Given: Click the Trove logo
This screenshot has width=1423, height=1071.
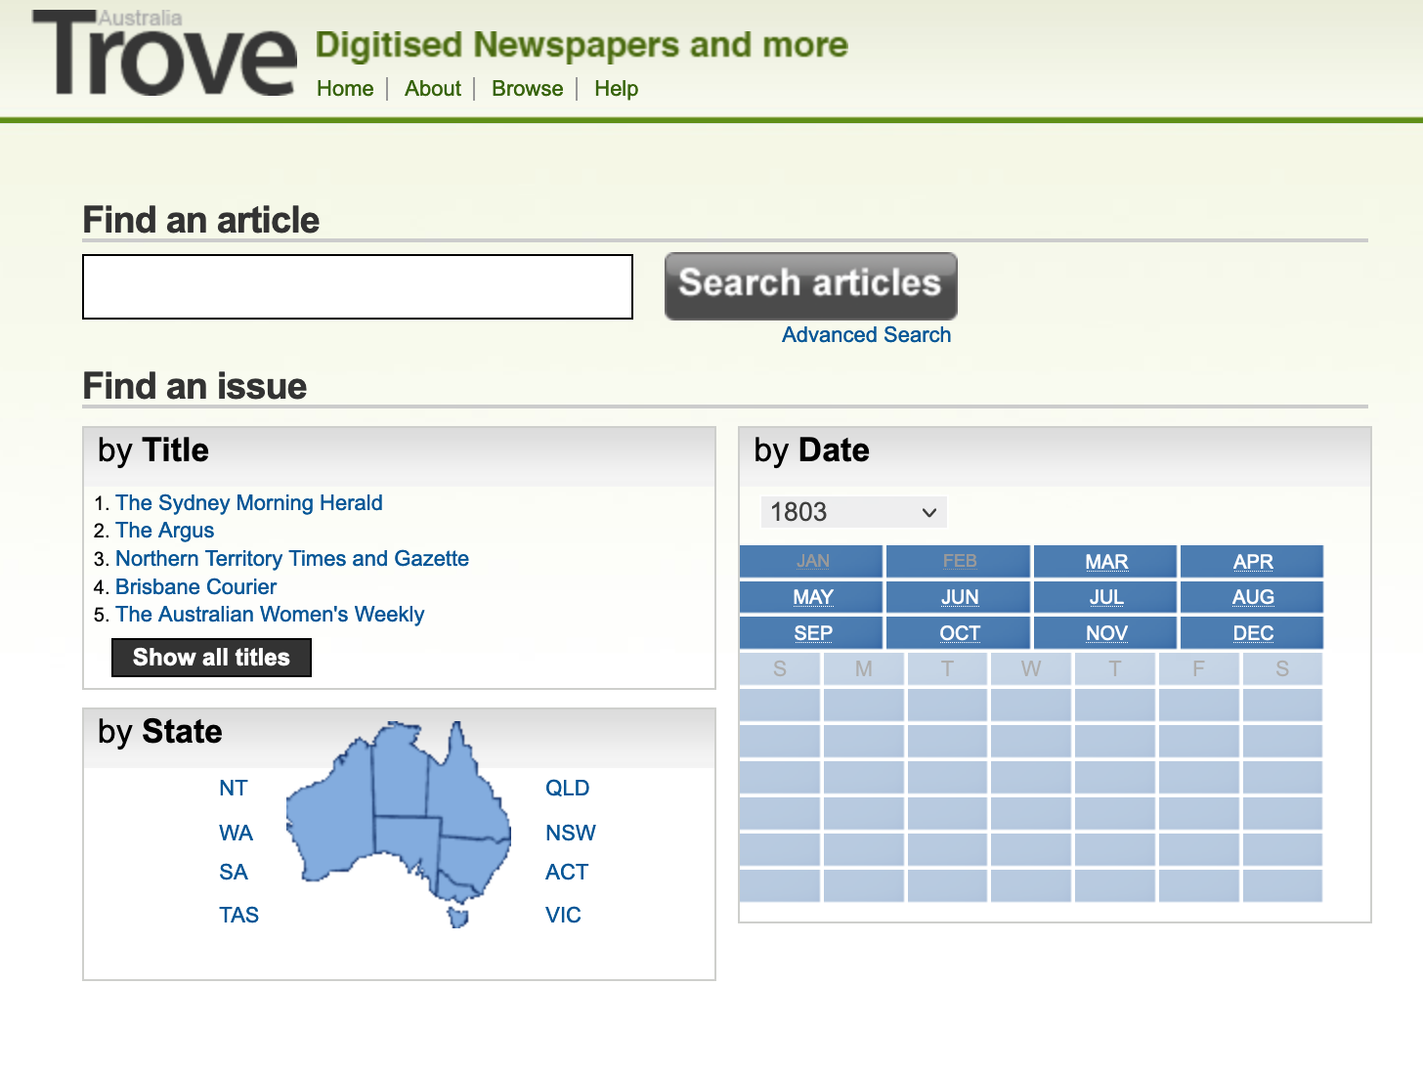Looking at the screenshot, I should coord(164,54).
